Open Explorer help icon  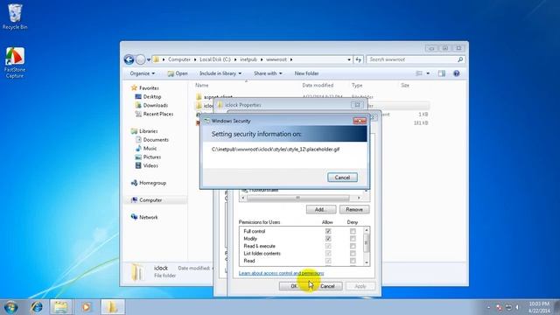point(457,73)
